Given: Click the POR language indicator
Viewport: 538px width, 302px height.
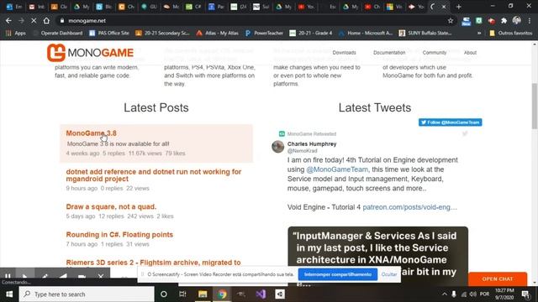Looking at the screenshot, I should (484, 294).
